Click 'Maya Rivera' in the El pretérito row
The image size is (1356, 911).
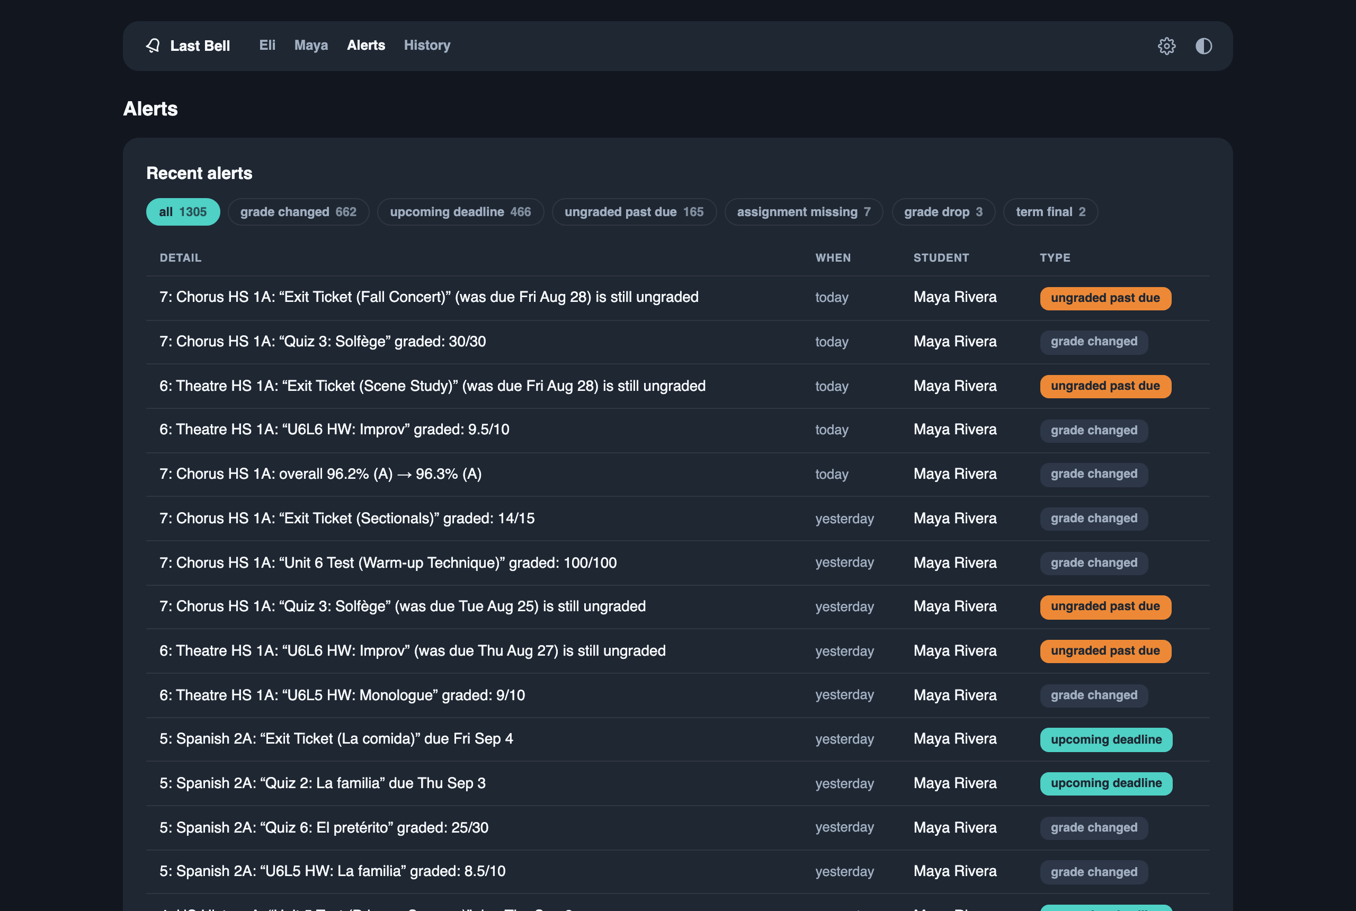point(954,827)
